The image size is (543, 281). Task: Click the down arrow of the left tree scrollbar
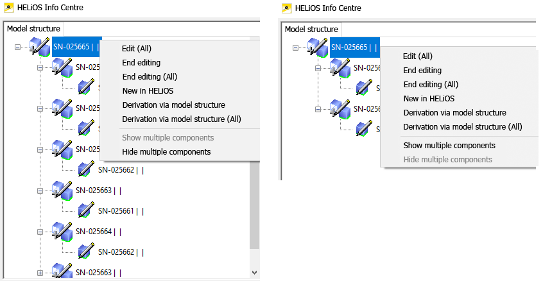tap(255, 273)
